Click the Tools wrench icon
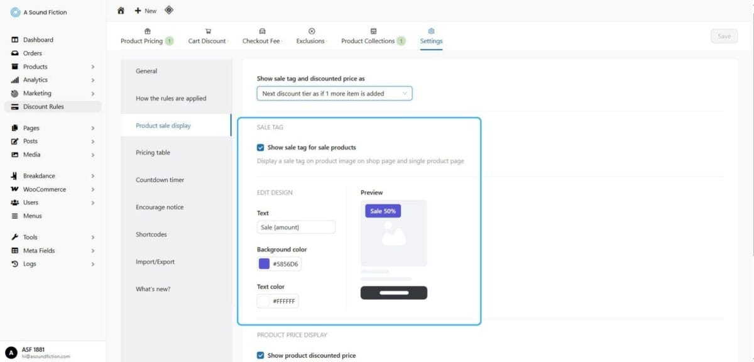The height and width of the screenshot is (362, 754). tap(15, 237)
